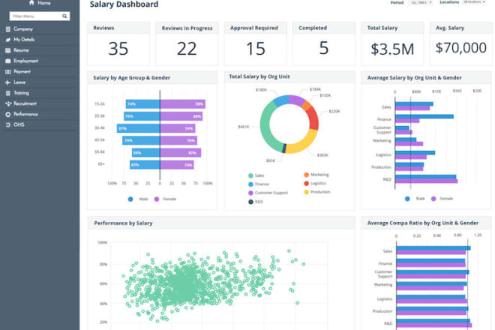The height and width of the screenshot is (330, 495).
Task: Click Avg. Salary value $70,000
Action: (461, 48)
